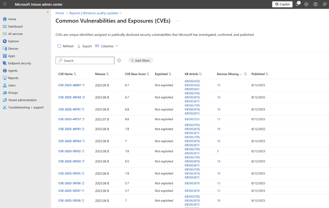Viewport: 329px width, 208px height.
Task: Click Add filters button
Action: pos(140,60)
